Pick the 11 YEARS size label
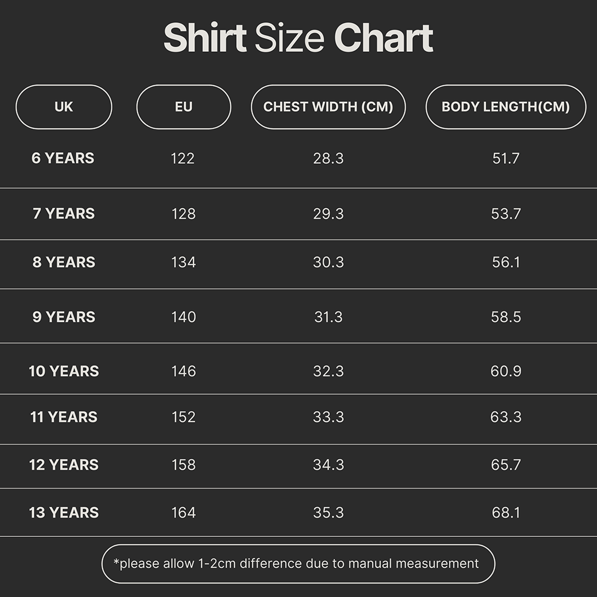The image size is (597, 597). (x=64, y=417)
